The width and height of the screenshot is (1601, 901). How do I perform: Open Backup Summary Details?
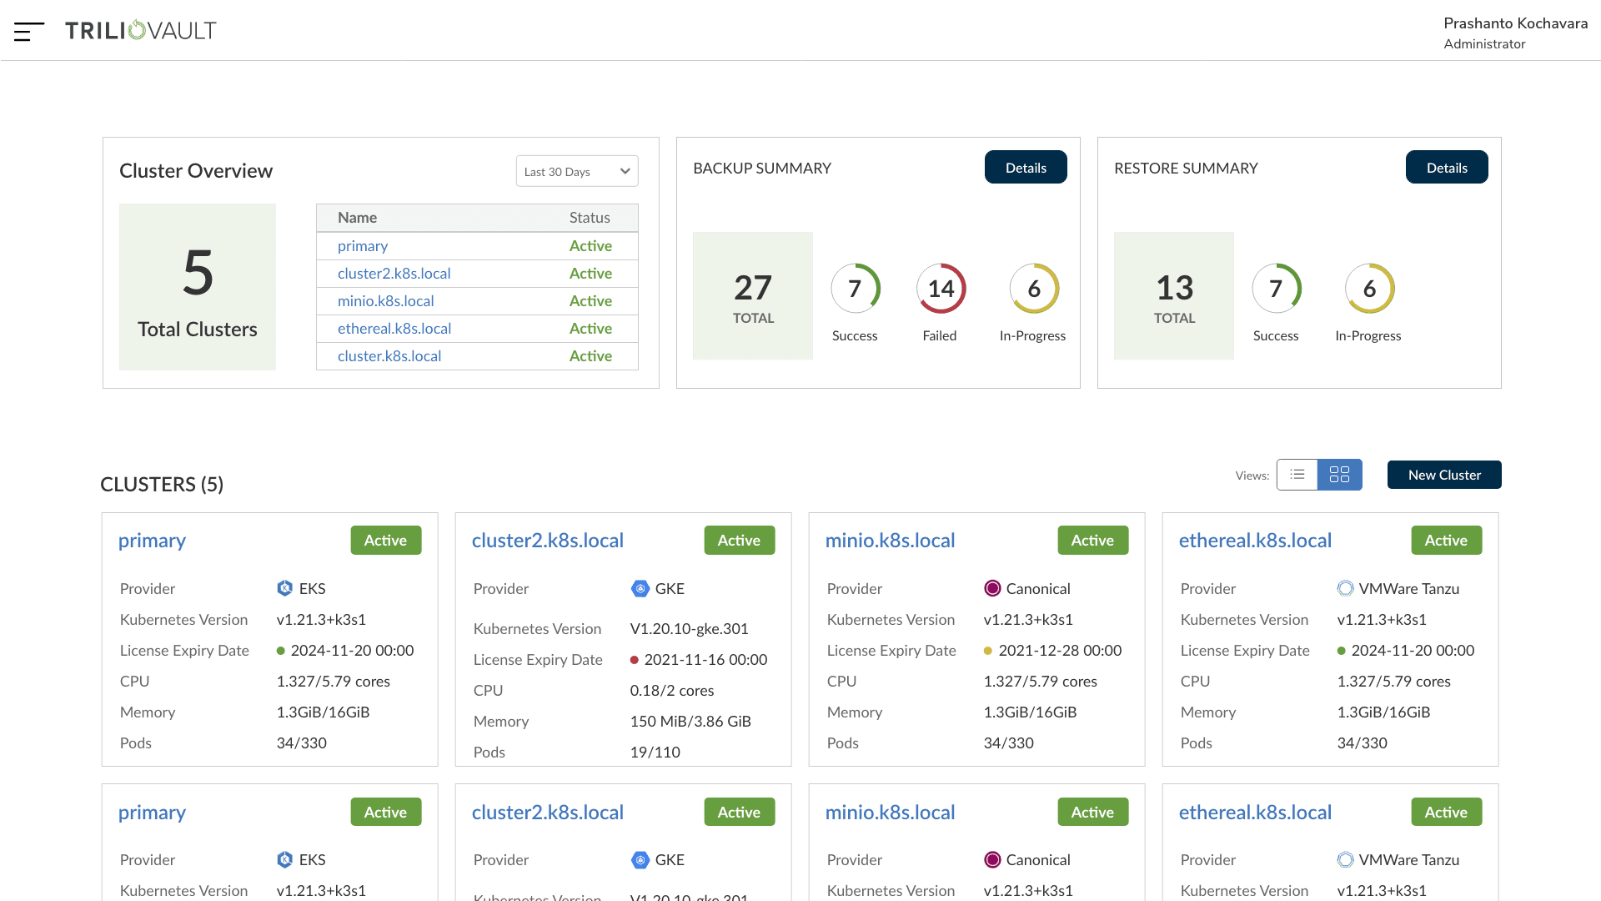pos(1026,167)
